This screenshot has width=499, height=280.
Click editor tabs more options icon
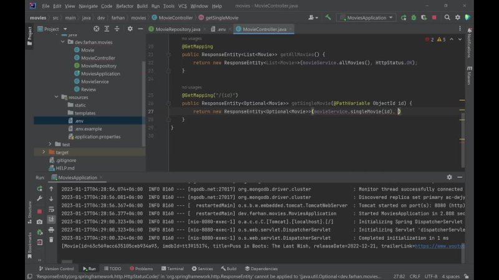pos(460,29)
